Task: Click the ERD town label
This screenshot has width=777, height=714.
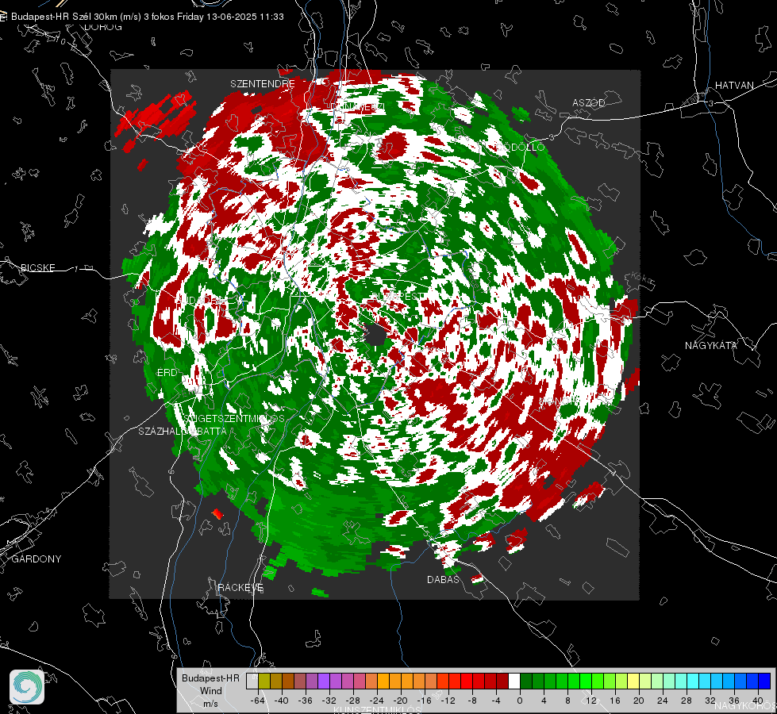Action: [167, 373]
